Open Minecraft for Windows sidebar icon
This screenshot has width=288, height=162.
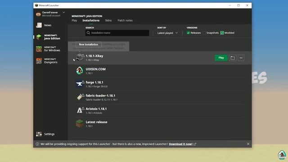pos(39,49)
